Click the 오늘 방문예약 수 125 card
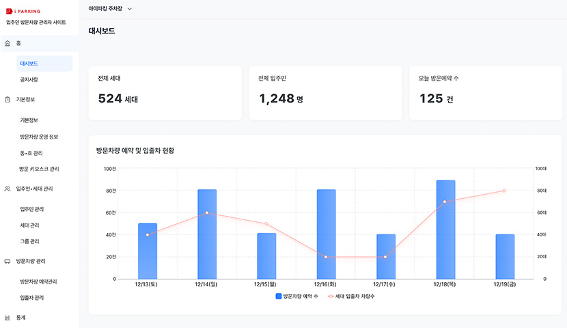 pos(486,93)
